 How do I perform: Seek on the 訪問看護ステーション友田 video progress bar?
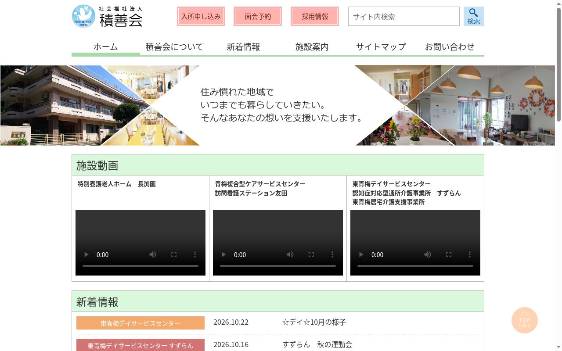tap(278, 266)
